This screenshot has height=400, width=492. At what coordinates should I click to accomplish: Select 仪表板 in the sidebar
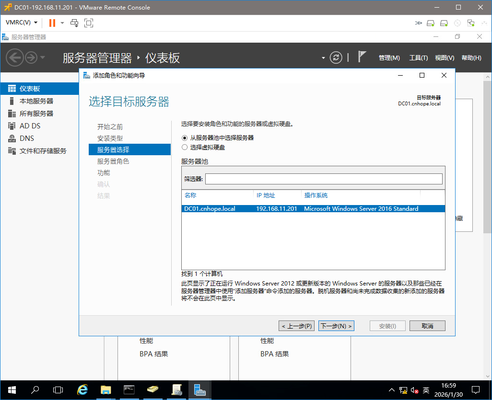pos(39,89)
